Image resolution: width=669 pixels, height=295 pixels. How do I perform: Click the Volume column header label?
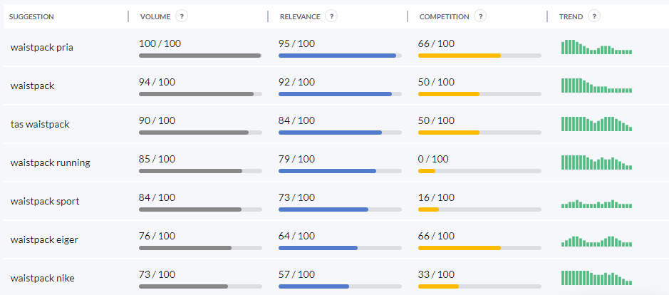tap(155, 16)
